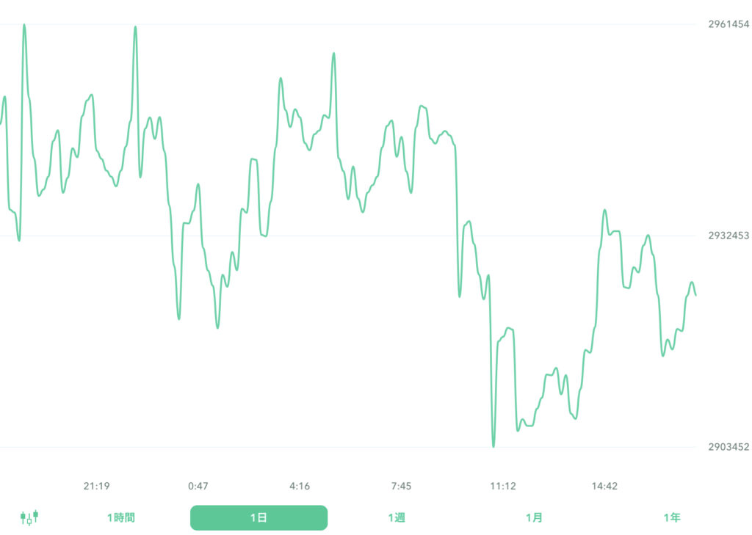Screen dimensions: 752x535
Task: Click the 7:45 time marker
Action: (x=401, y=486)
